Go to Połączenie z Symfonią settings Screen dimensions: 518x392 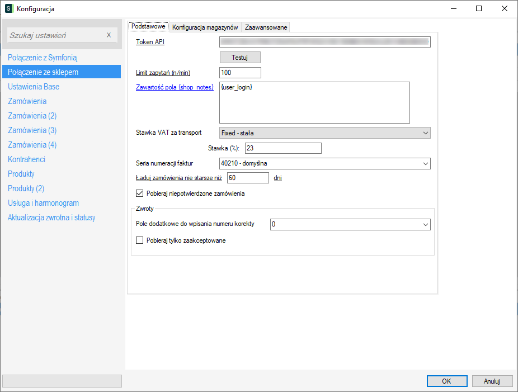43,58
